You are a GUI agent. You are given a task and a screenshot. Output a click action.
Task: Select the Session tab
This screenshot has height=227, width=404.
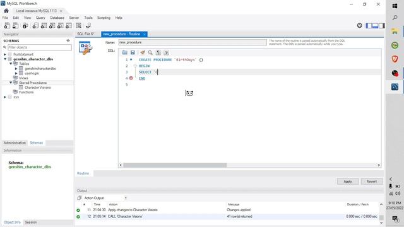click(31, 222)
